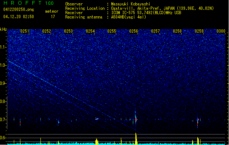Click the 1.0 frequency axis label
This screenshot has width=229, height=145.
(3, 65)
